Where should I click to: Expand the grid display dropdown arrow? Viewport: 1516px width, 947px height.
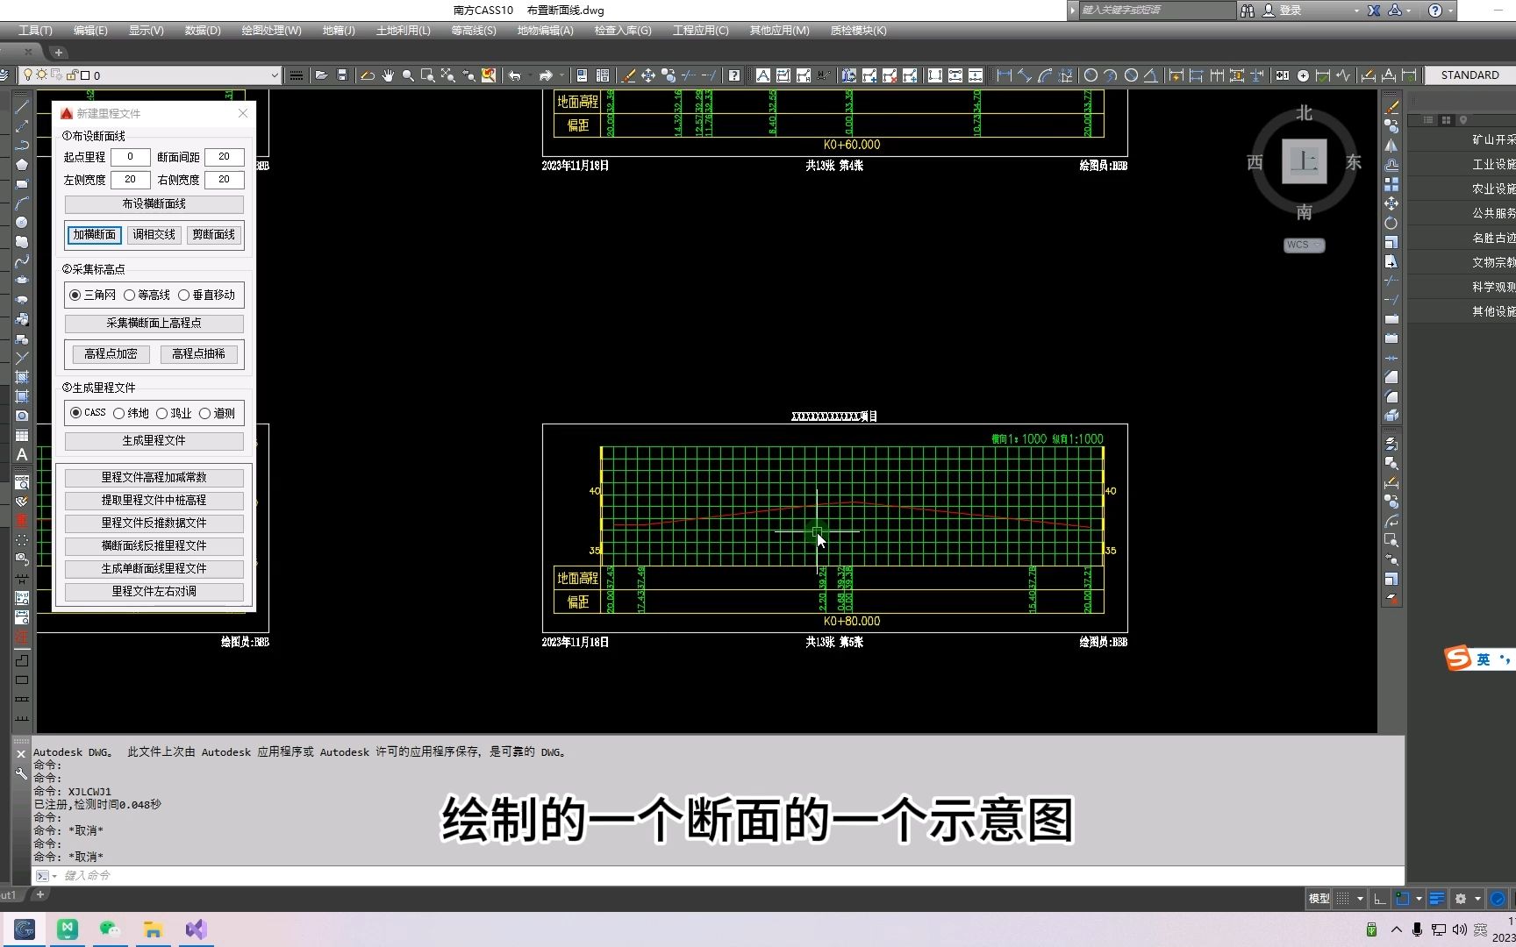[1360, 899]
